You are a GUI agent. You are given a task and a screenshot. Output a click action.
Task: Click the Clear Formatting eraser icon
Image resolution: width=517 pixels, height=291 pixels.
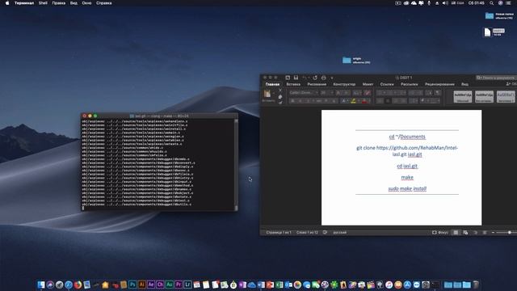368,93
